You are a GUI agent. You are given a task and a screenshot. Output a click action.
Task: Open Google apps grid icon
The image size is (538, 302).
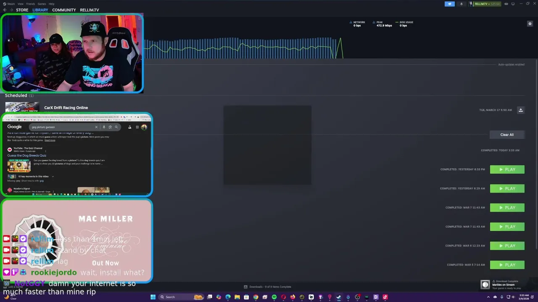tap(137, 127)
